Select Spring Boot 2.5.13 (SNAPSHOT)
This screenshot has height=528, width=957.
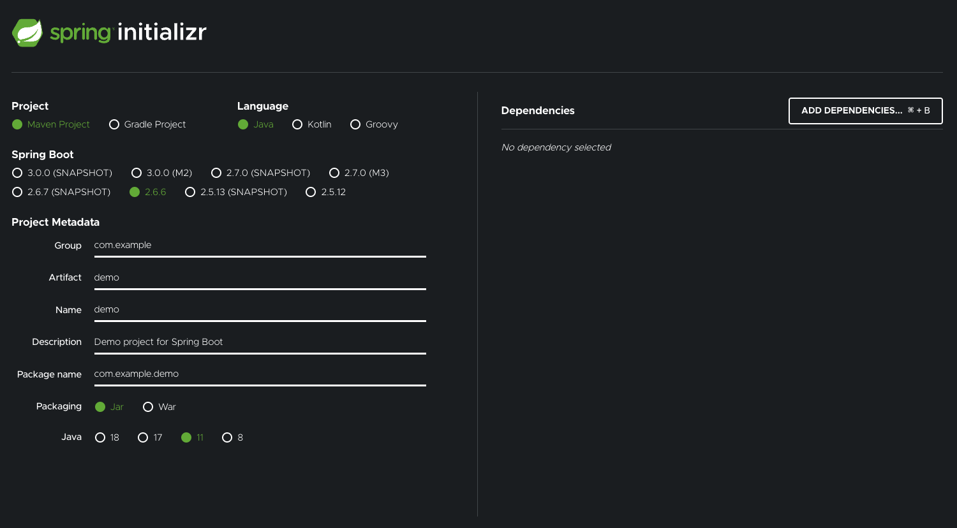[236, 192]
